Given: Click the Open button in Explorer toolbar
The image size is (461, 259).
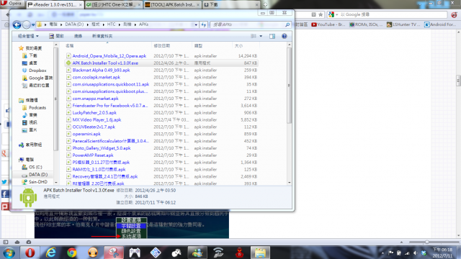Looking at the screenshot, I should coord(56,36).
